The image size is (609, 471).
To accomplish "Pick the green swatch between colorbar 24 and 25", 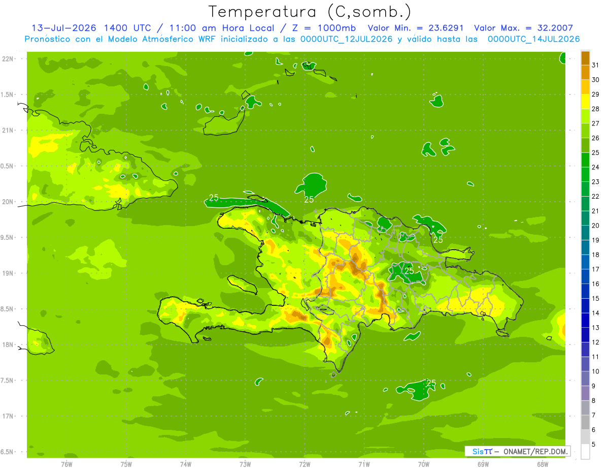I will (x=585, y=160).
